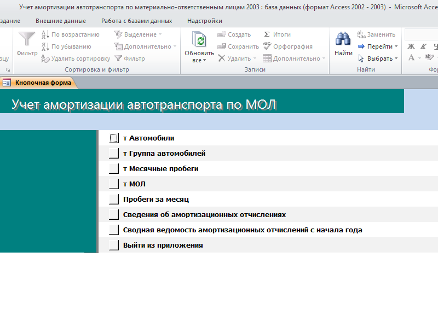Click the Фильтр funnel icon
Screen dimensions: 438x328
click(x=27, y=40)
